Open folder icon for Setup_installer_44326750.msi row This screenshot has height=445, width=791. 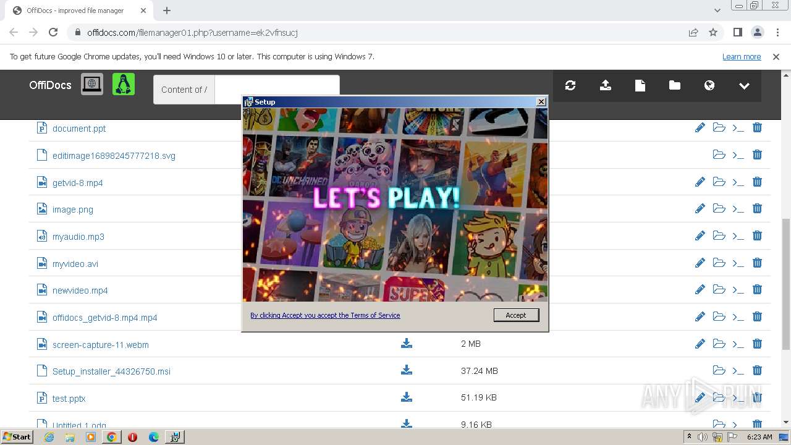click(719, 370)
